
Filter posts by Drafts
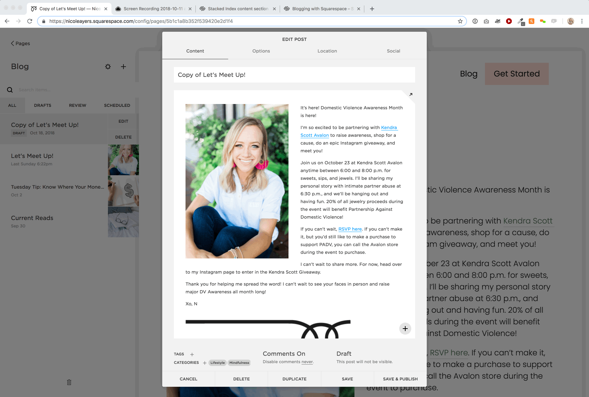pos(43,105)
